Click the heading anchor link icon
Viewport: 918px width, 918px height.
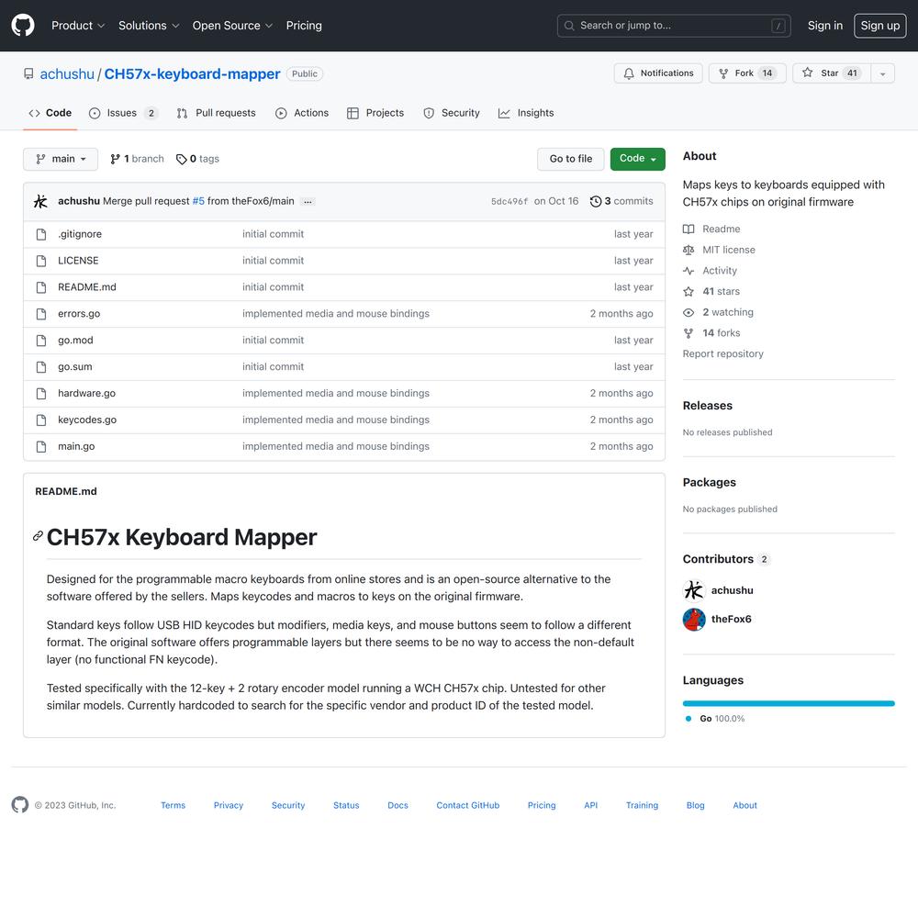coord(38,536)
